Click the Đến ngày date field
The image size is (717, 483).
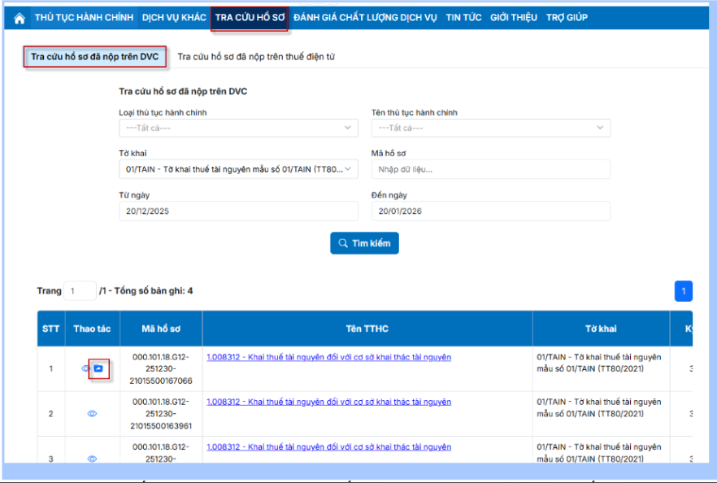click(x=490, y=211)
